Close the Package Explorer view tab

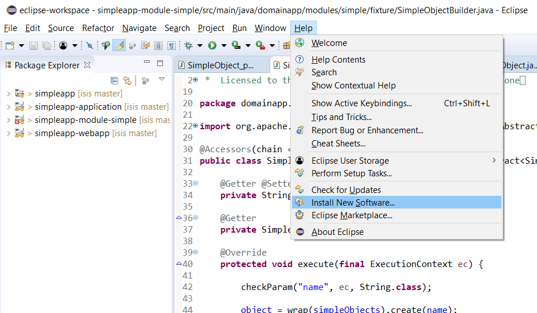[87, 65]
